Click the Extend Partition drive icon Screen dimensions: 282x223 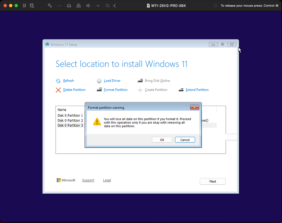181,90
